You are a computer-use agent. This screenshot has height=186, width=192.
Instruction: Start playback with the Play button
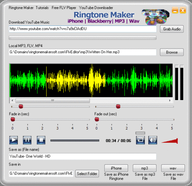(x=14, y=140)
